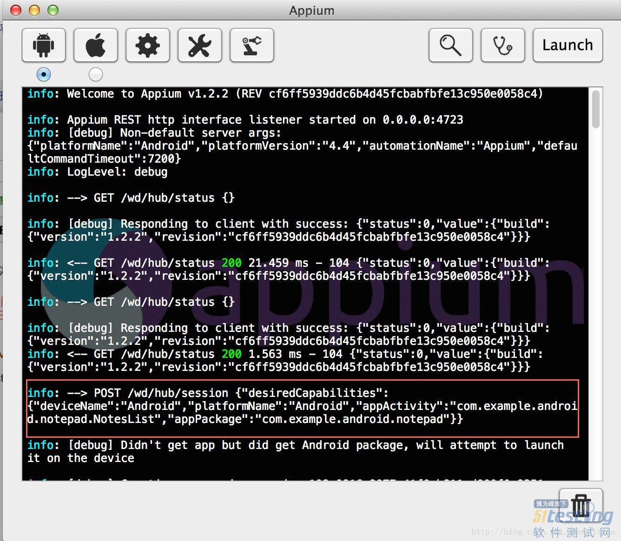Open Developer settings wrench icon
621x541 pixels.
(x=200, y=45)
